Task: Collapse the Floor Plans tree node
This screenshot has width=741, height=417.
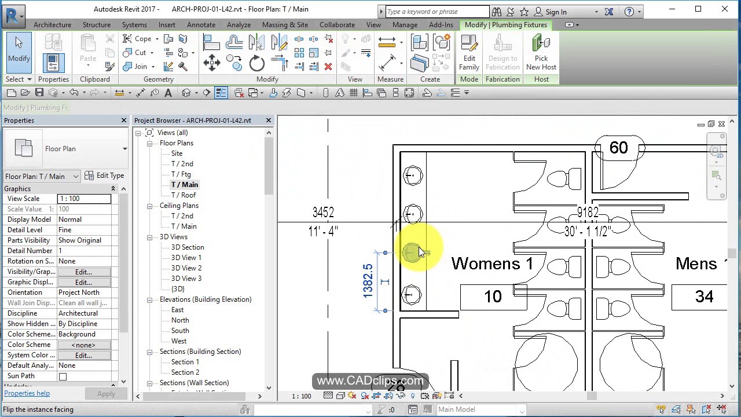Action: click(150, 143)
